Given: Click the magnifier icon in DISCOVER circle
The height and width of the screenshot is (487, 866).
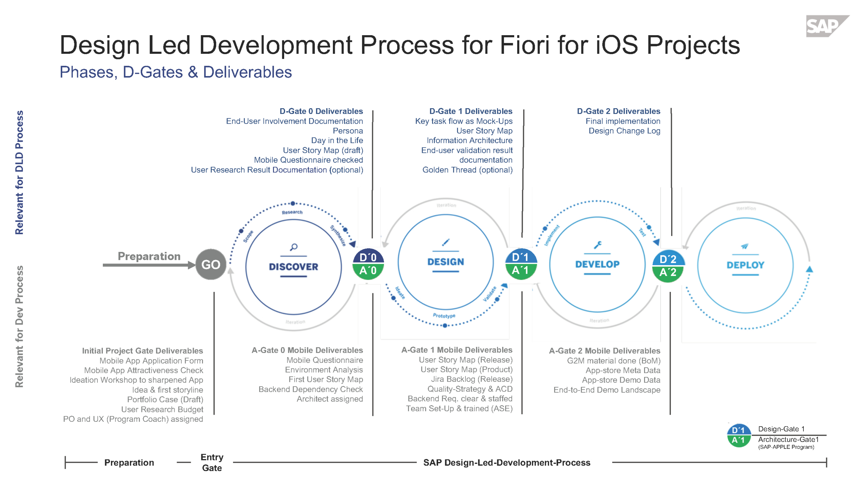Looking at the screenshot, I should [x=294, y=247].
